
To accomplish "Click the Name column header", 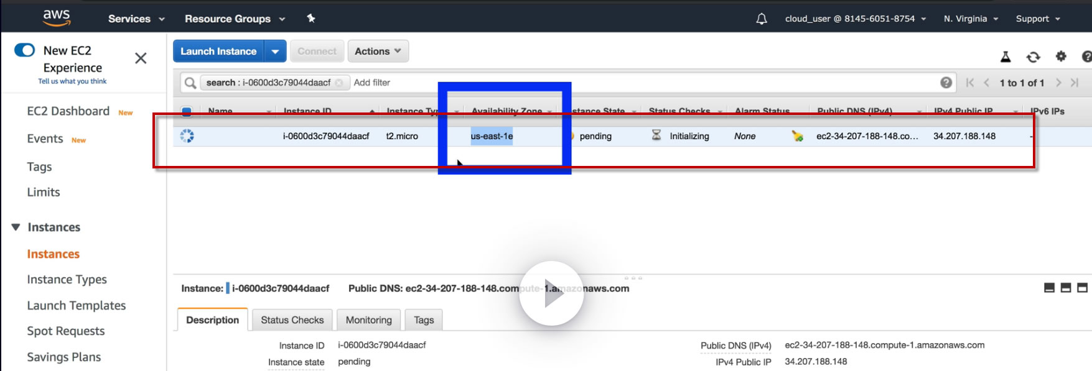I will point(220,111).
